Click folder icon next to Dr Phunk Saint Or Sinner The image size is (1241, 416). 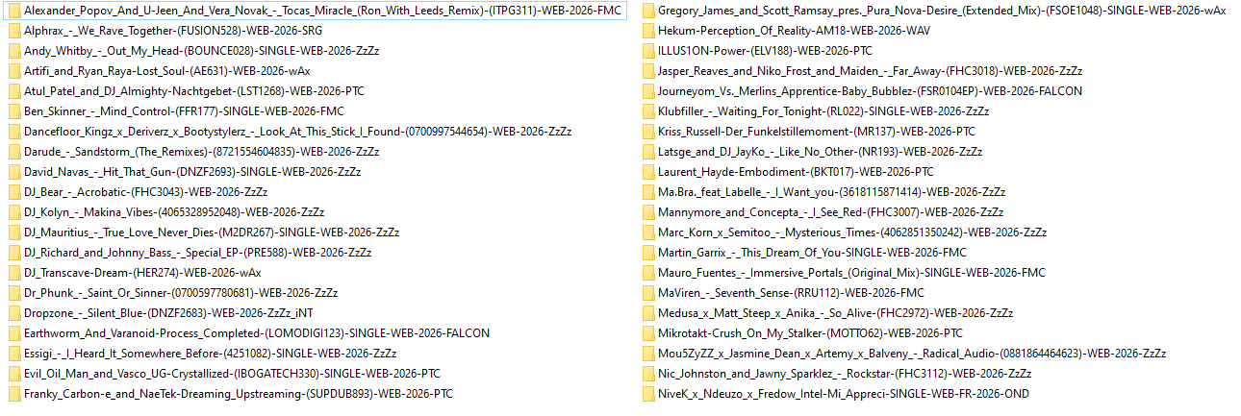pos(13,293)
